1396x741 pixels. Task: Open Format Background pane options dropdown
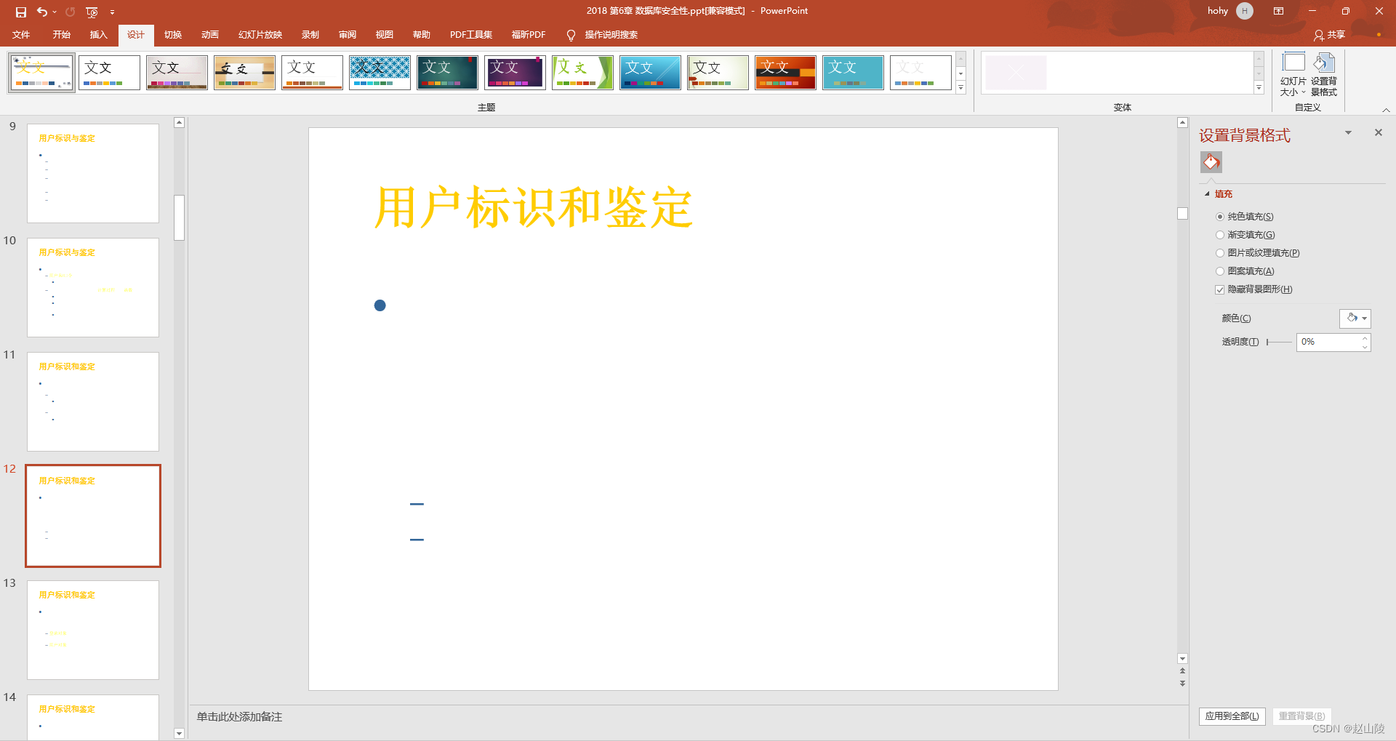tap(1348, 132)
